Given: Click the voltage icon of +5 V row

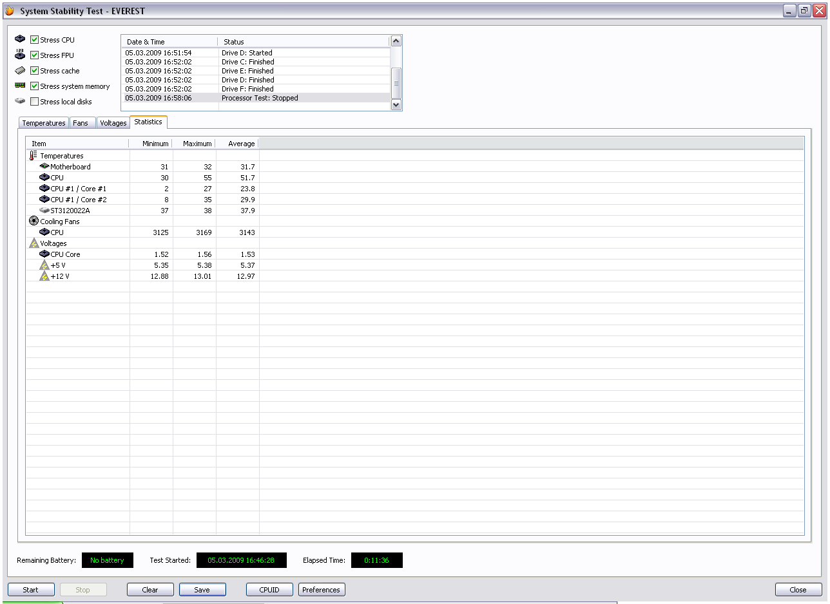Looking at the screenshot, I should pyautogui.click(x=44, y=265).
